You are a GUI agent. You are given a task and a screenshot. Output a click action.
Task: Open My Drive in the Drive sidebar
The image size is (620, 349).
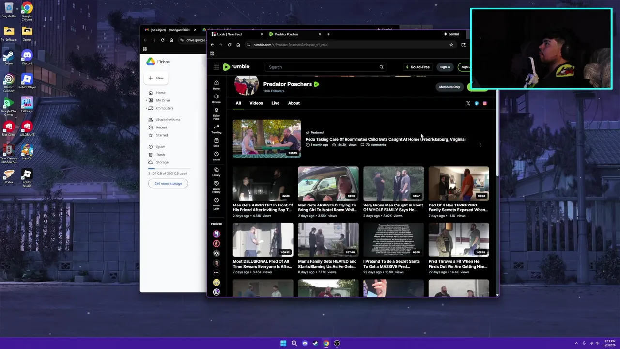click(163, 100)
